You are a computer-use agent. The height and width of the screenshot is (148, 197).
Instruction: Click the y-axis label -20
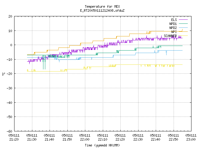[x=10, y=74]
